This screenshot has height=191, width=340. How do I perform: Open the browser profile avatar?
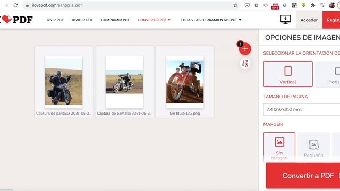pos(331,5)
